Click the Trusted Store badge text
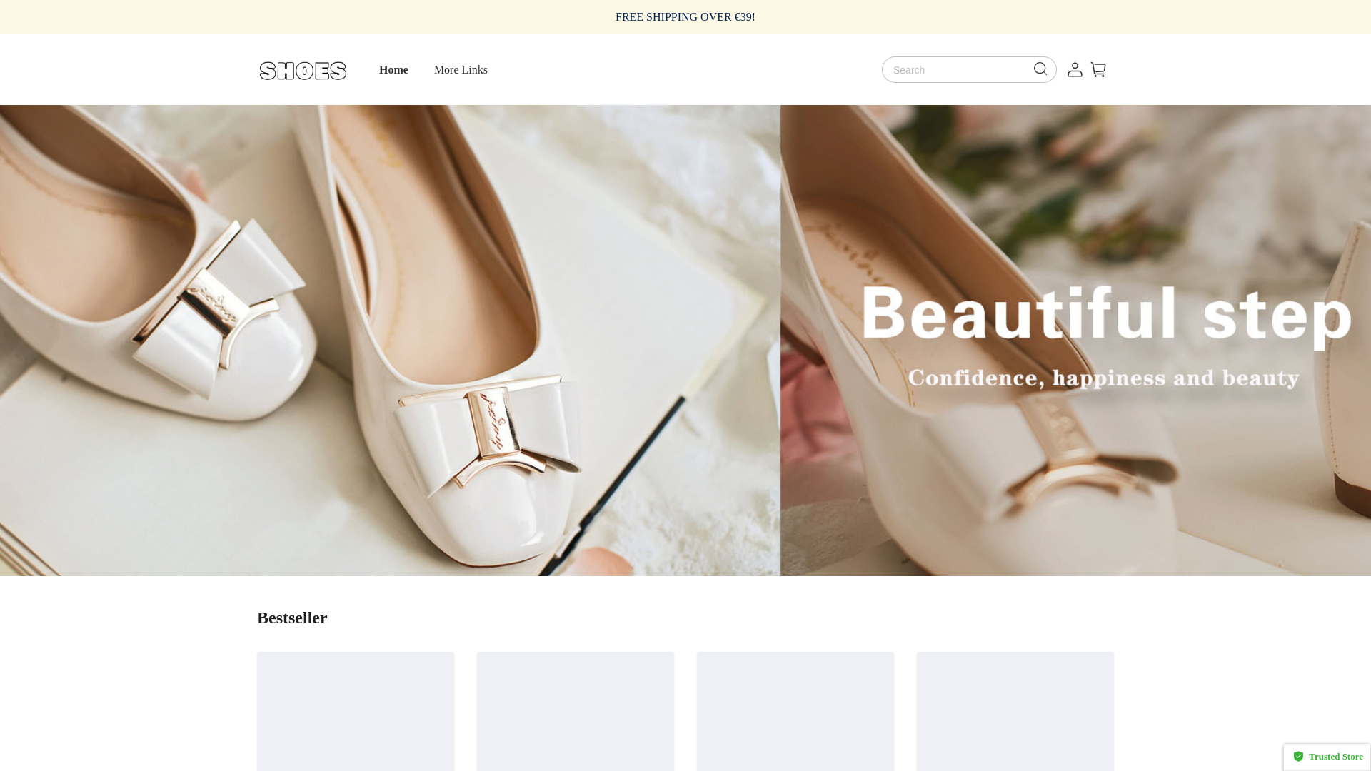The height and width of the screenshot is (771, 1371). click(1335, 757)
